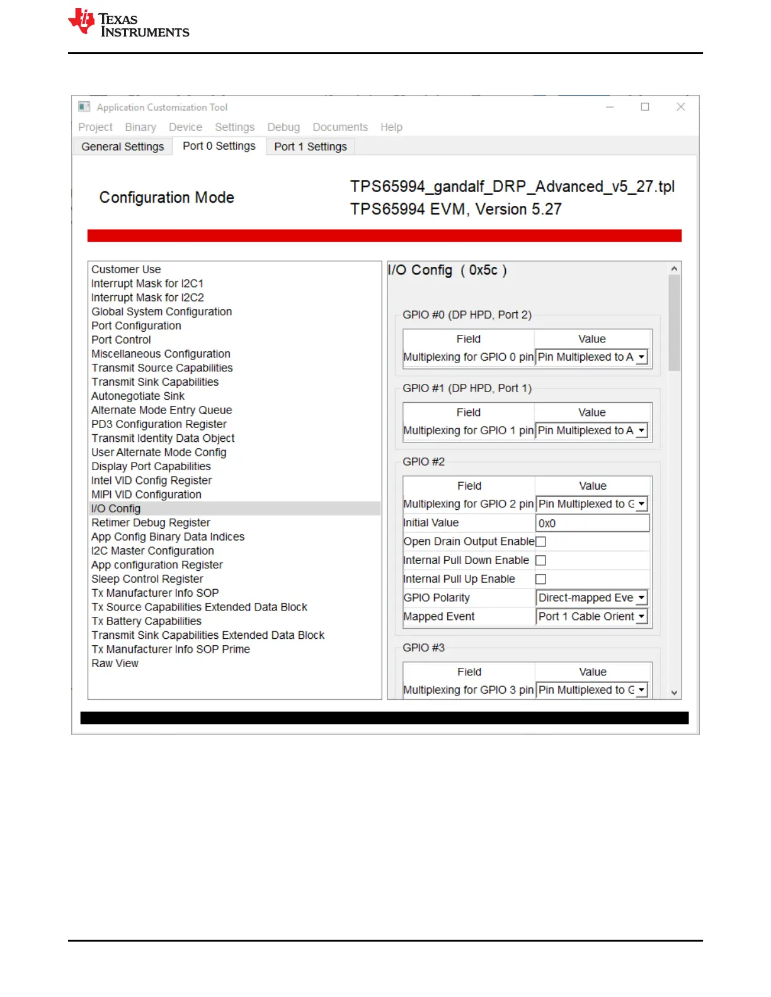Click the Initial Value input field
The height and width of the screenshot is (997, 771).
592,524
